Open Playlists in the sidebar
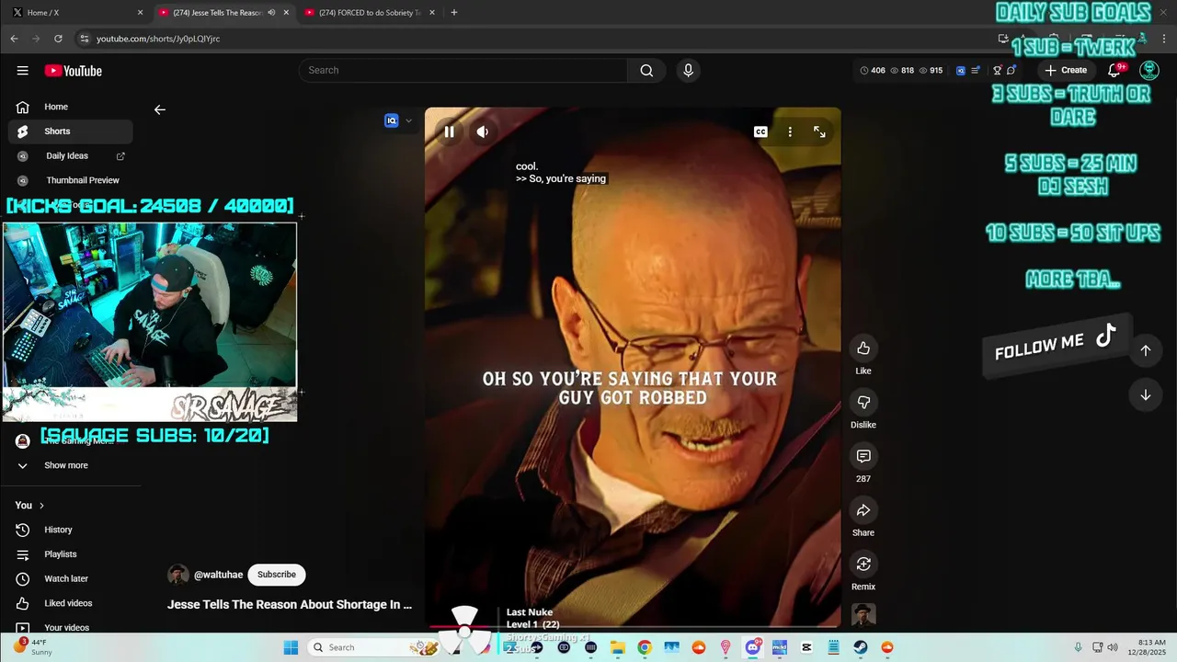 point(70,554)
